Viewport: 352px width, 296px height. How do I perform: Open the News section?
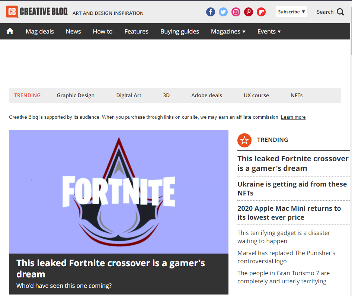(73, 31)
